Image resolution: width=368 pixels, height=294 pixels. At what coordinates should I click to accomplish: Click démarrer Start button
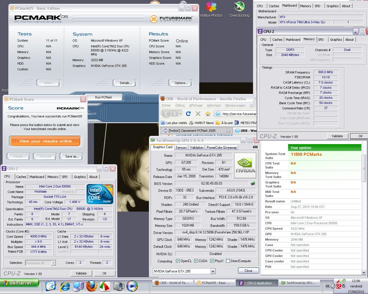pyautogui.click(x=19, y=283)
